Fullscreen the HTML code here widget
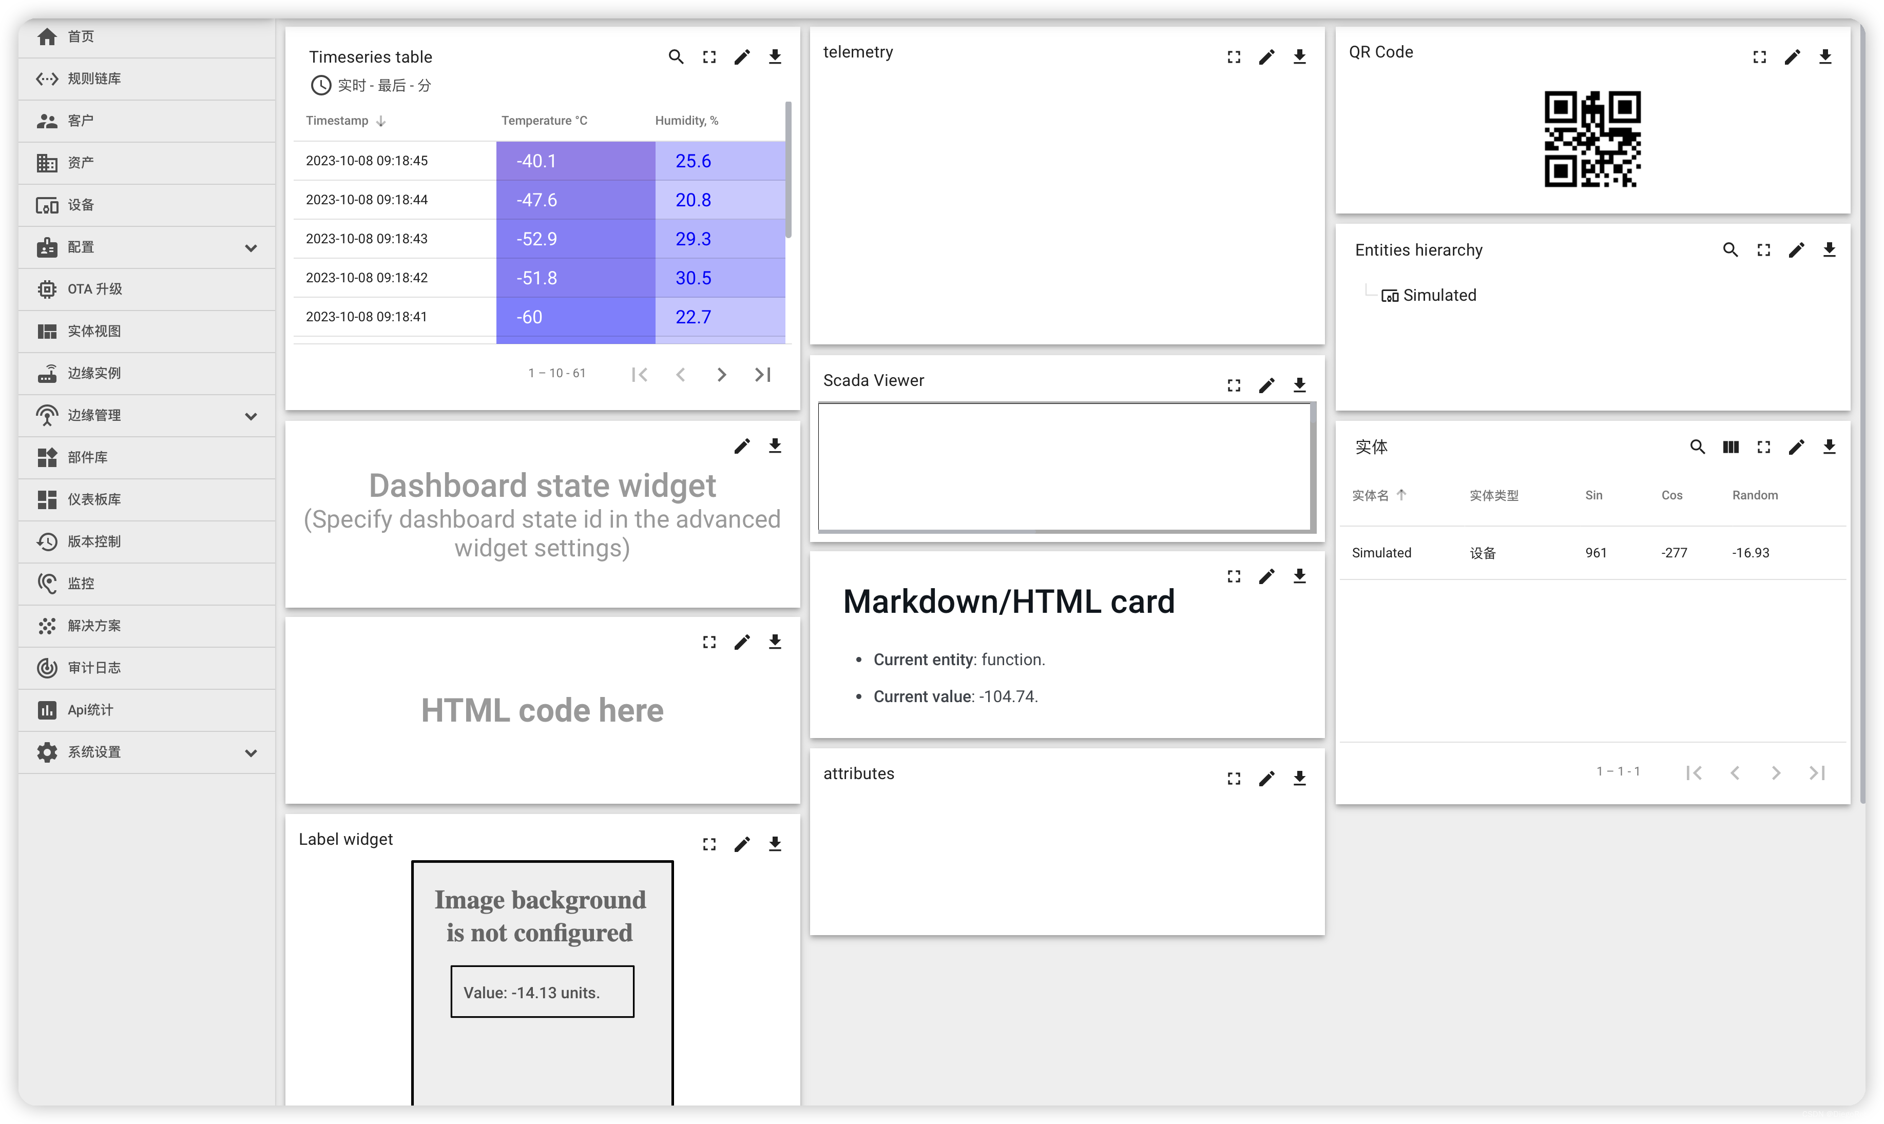Screen dimensions: 1884x1124 (709, 642)
